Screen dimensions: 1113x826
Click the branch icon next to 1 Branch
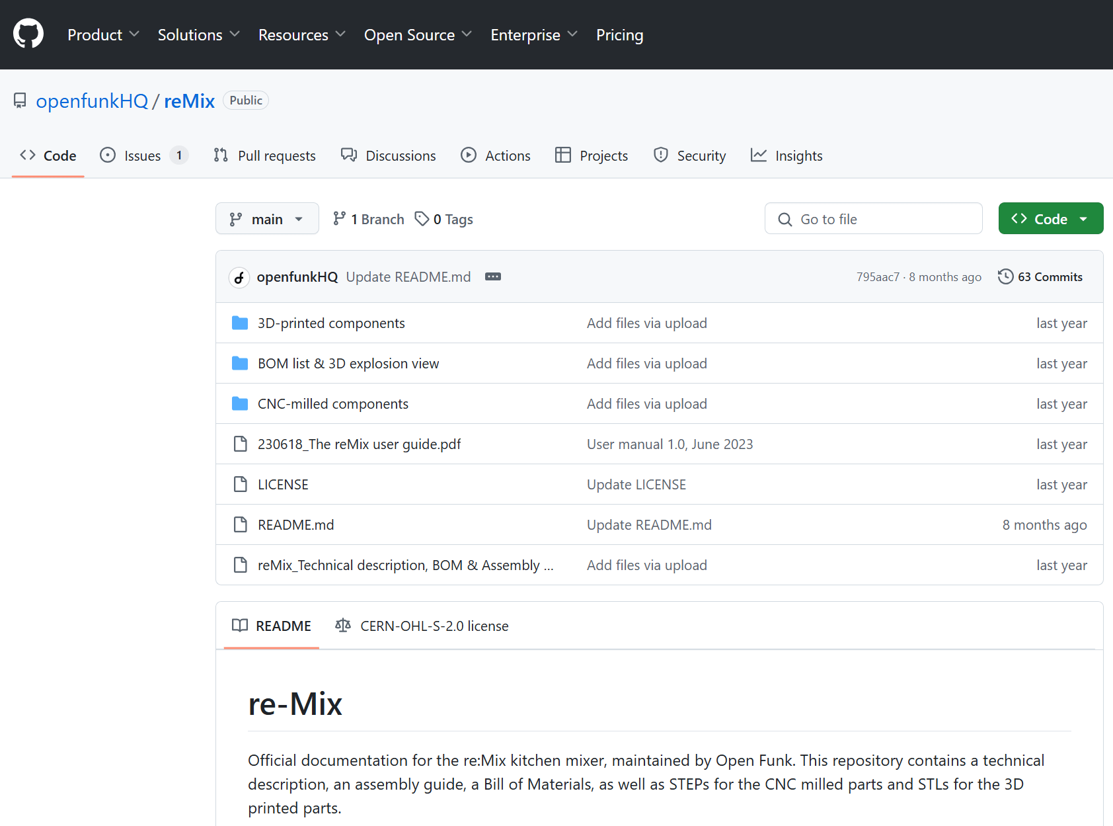pyautogui.click(x=339, y=218)
